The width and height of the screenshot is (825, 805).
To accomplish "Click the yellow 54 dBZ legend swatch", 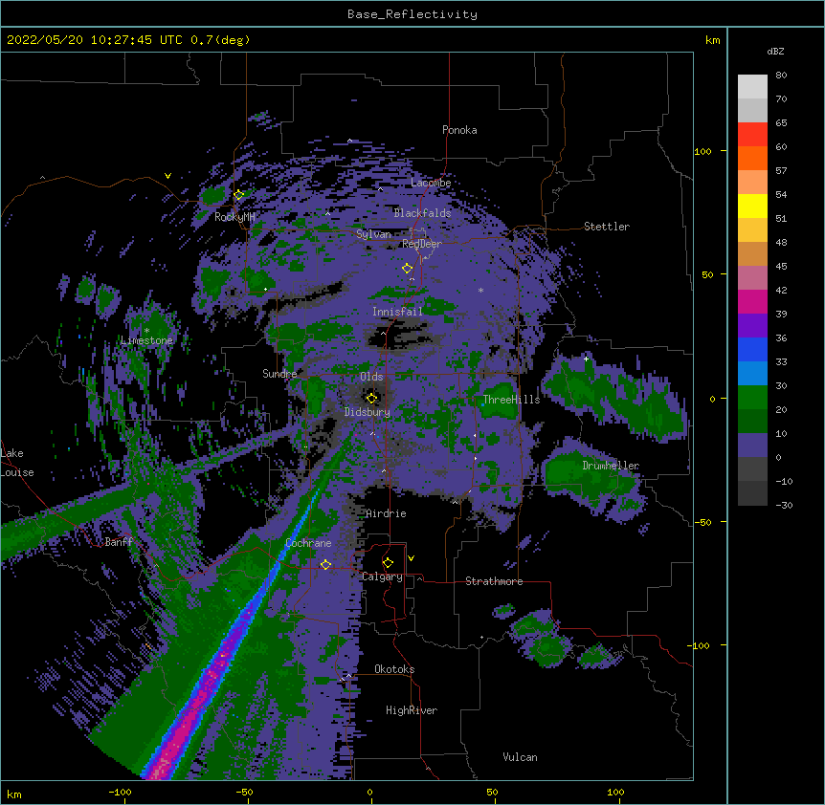I will 752,206.
